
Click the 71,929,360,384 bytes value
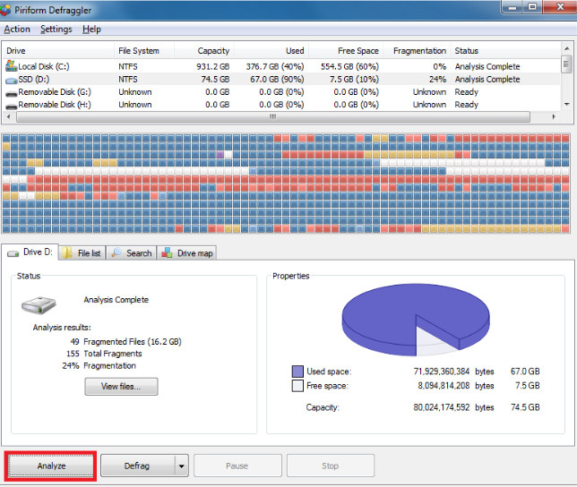pos(441,372)
